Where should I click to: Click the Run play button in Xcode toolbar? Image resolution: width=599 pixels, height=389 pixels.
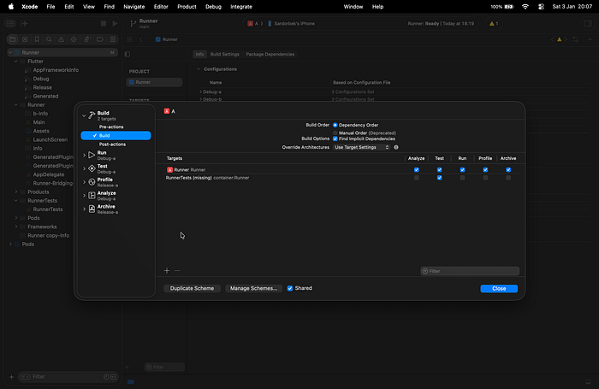tap(115, 23)
